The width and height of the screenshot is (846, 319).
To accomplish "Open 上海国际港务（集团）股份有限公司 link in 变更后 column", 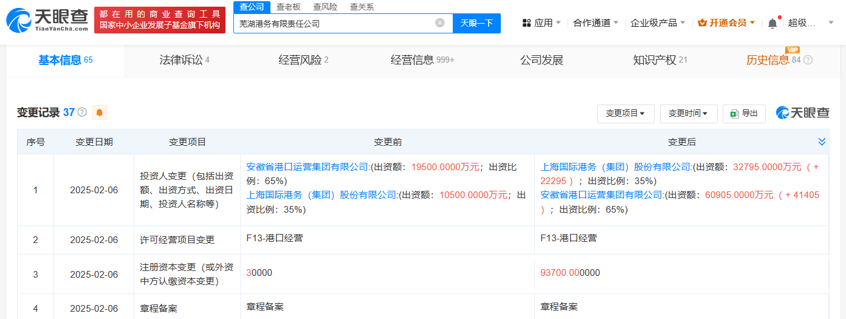I will click(616, 166).
